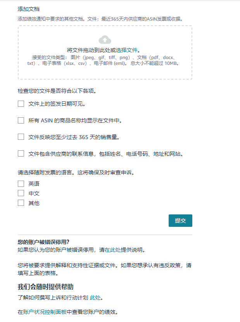Select 英语 as invoice language

pos(21,184)
